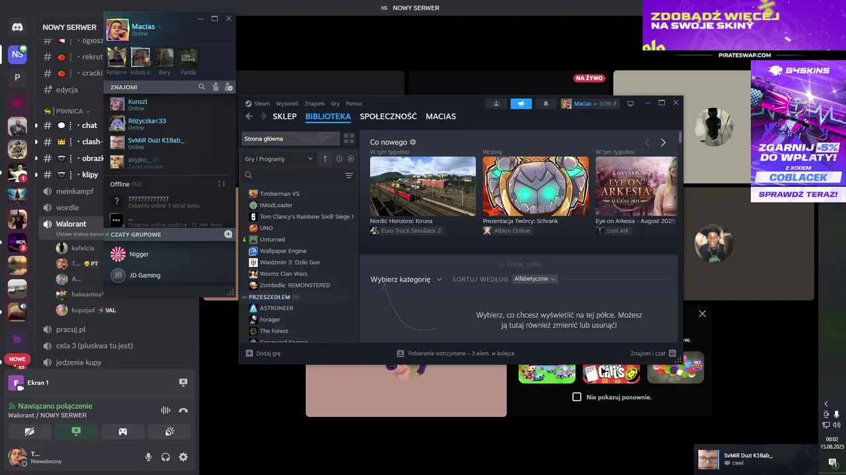Search friends in Steam friends list
This screenshot has width=846, height=475.
tap(202, 86)
